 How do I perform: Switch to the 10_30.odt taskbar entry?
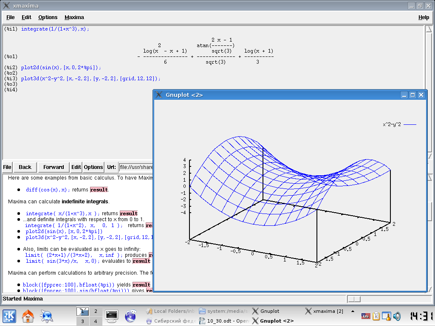[x=224, y=321]
